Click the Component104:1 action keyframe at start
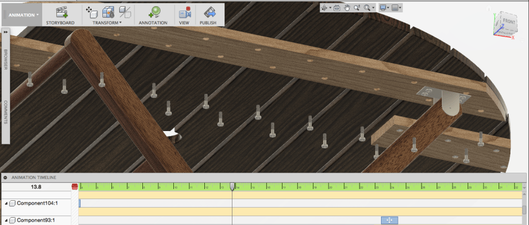 click(79, 203)
